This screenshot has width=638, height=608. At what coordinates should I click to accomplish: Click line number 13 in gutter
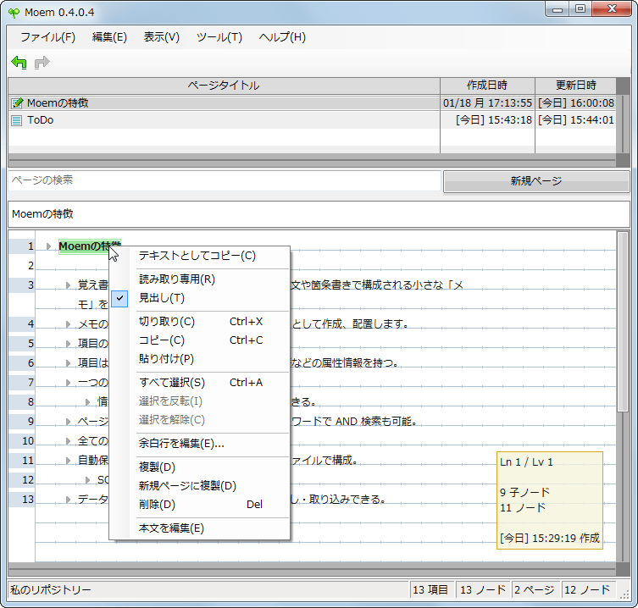(x=28, y=500)
